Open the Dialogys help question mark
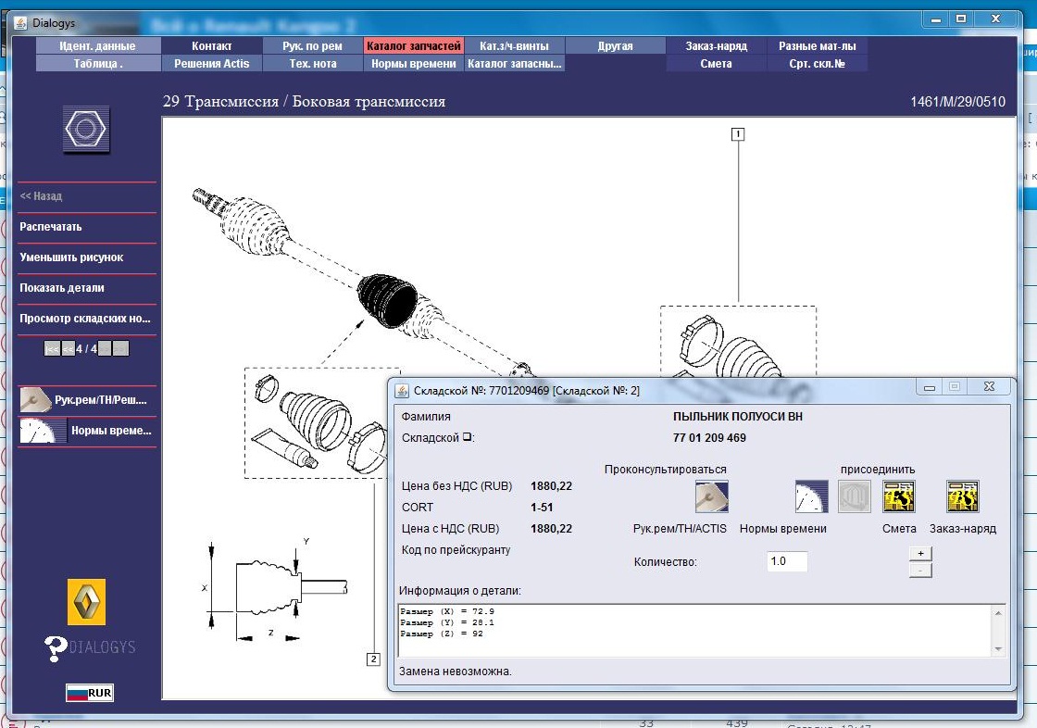Image resolution: width=1037 pixels, height=728 pixels. 55,648
